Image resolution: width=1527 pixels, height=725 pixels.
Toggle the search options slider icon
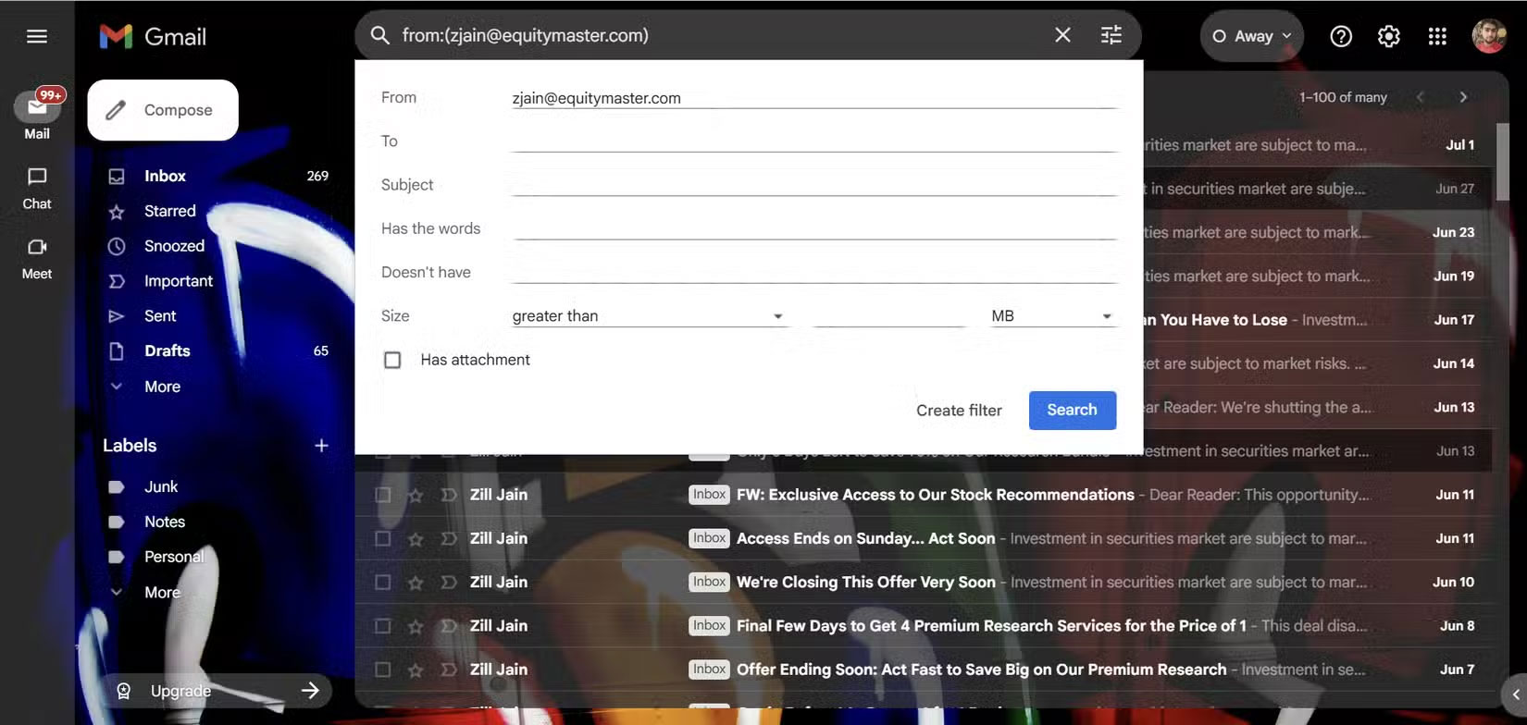1111,35
